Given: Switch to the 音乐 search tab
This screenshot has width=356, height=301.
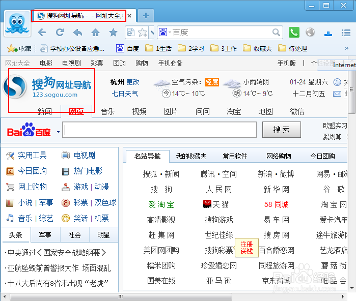Looking at the screenshot, I should pos(107,111).
